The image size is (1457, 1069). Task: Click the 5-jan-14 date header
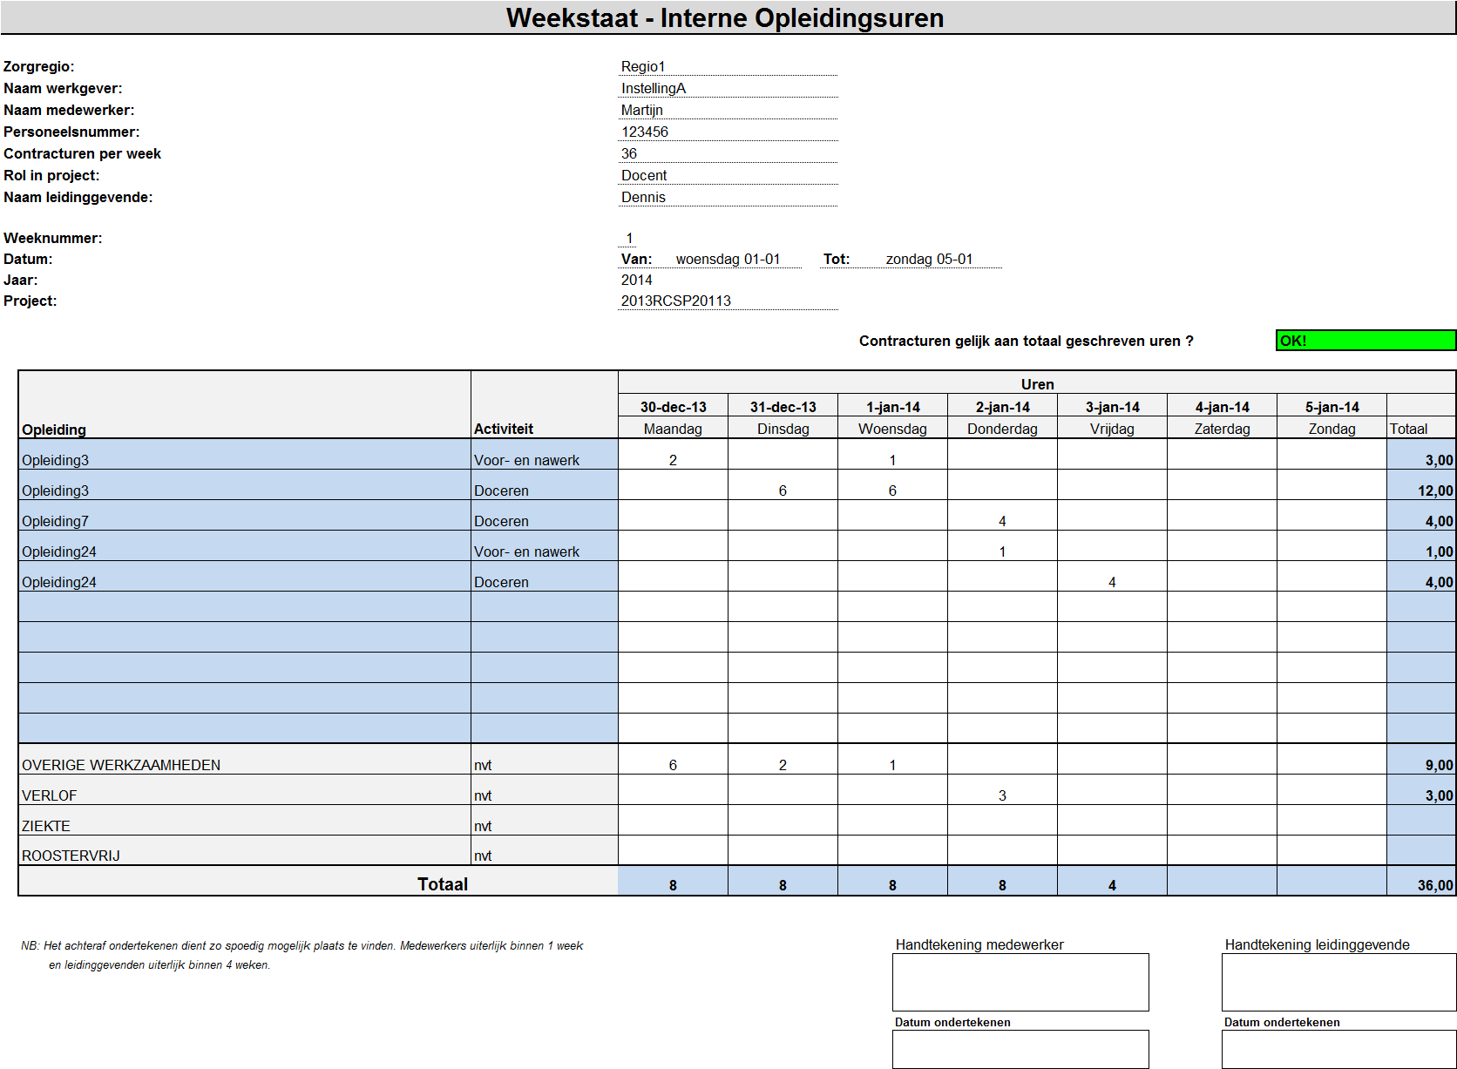1332,407
